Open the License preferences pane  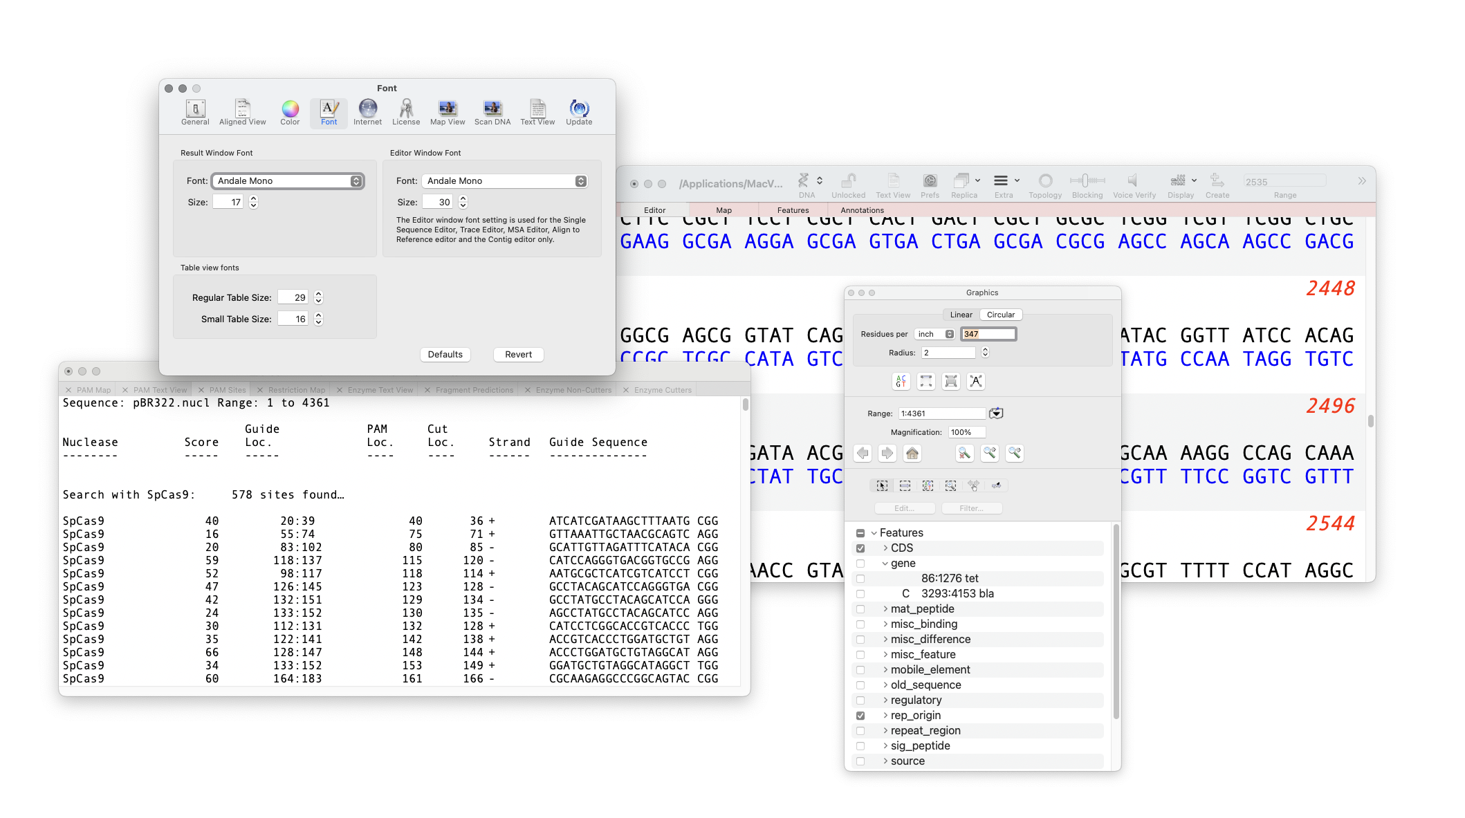pyautogui.click(x=406, y=112)
